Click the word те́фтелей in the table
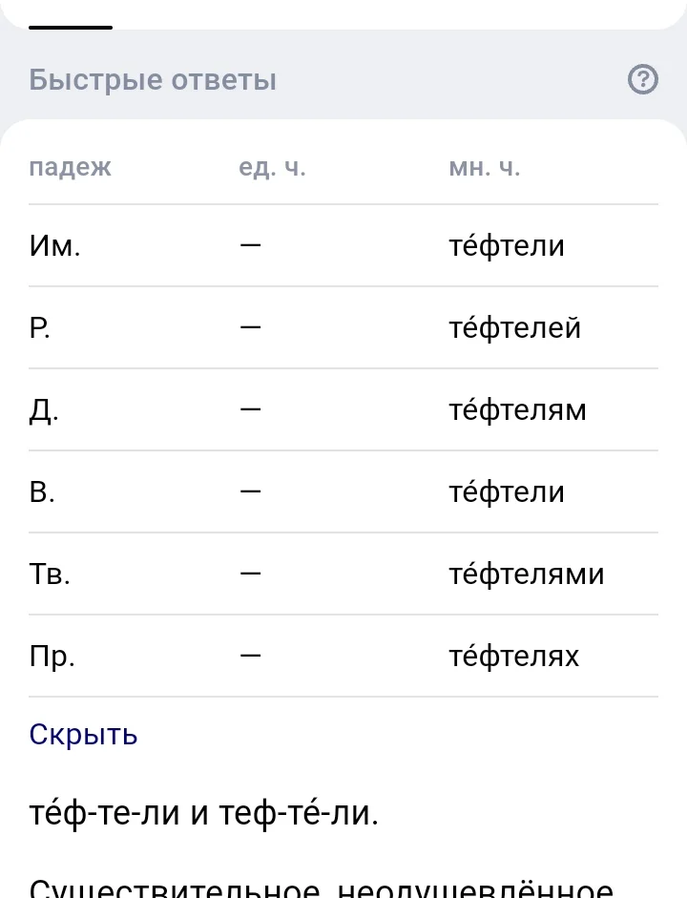The height and width of the screenshot is (898, 687). coord(514,328)
